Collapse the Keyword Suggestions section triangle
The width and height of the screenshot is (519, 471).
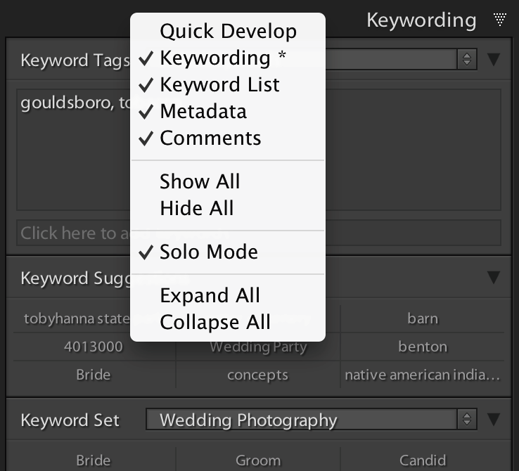tap(494, 277)
